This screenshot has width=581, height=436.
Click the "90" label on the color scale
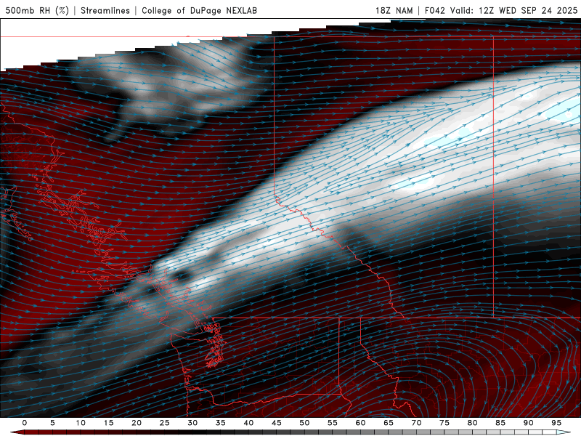point(529,423)
